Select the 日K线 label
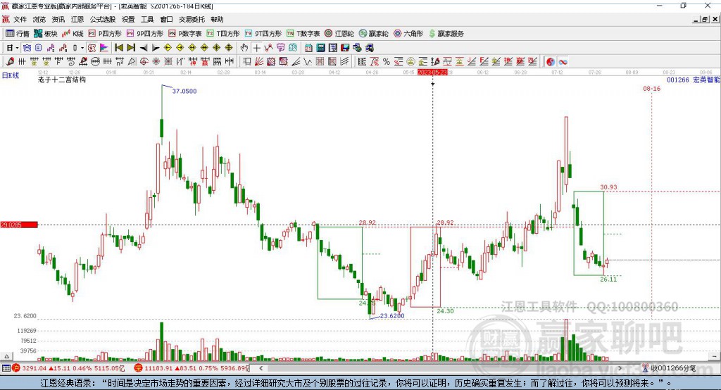Viewport: 721px width, 390px height. click(x=10, y=75)
